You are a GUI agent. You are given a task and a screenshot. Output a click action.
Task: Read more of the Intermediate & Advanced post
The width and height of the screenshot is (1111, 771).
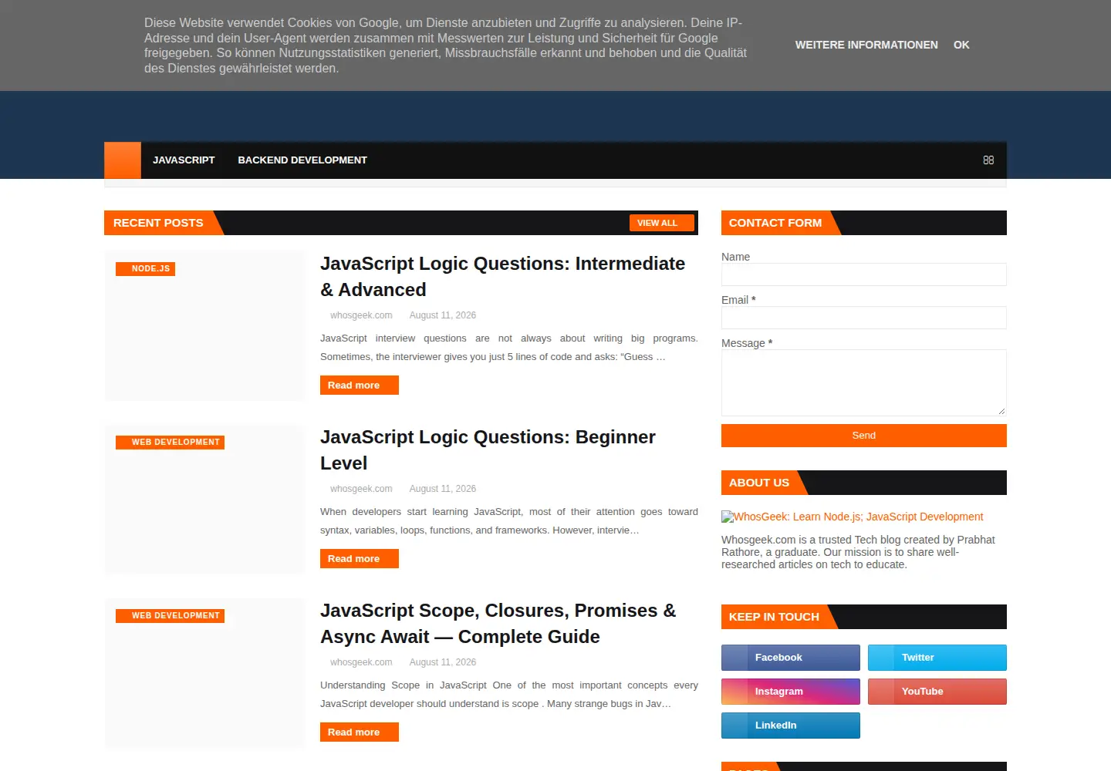point(360,385)
